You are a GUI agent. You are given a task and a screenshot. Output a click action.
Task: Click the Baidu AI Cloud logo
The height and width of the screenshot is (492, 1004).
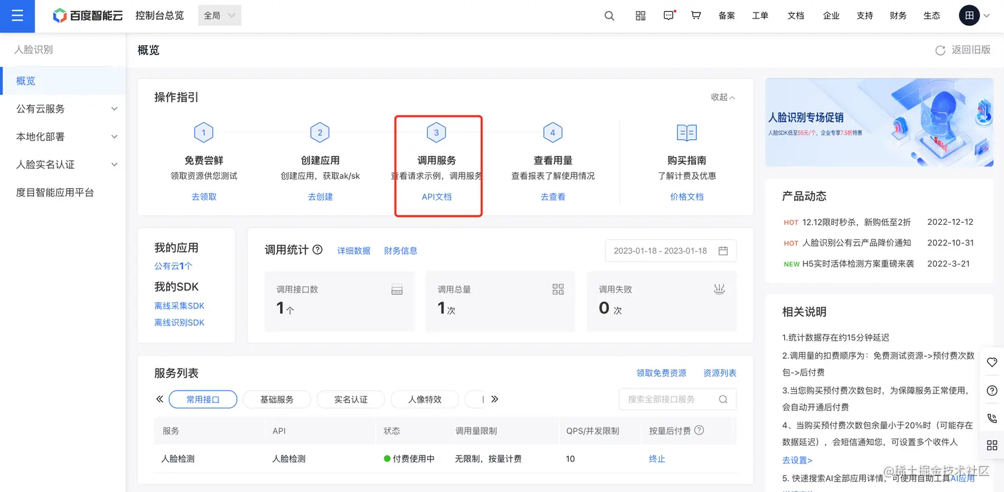88,16
